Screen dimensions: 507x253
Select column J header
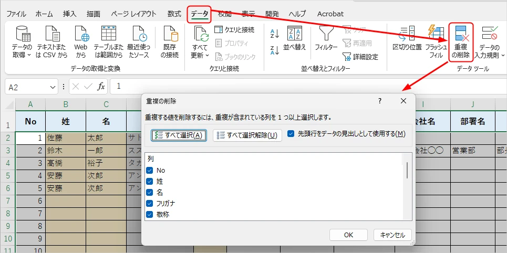pos(472,104)
